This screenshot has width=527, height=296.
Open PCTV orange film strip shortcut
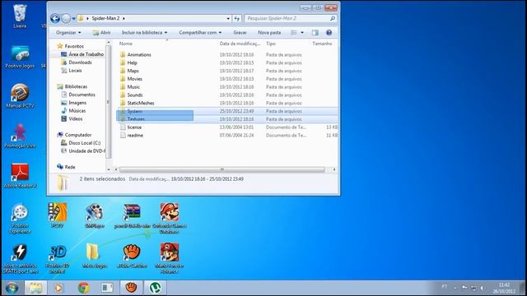[x=57, y=215]
